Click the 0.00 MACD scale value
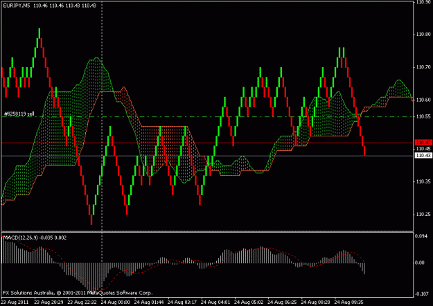Image resolution: width=433 pixels, height=306 pixels. click(x=420, y=262)
